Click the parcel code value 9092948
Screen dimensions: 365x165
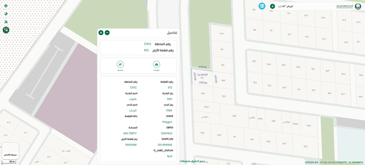point(131,145)
